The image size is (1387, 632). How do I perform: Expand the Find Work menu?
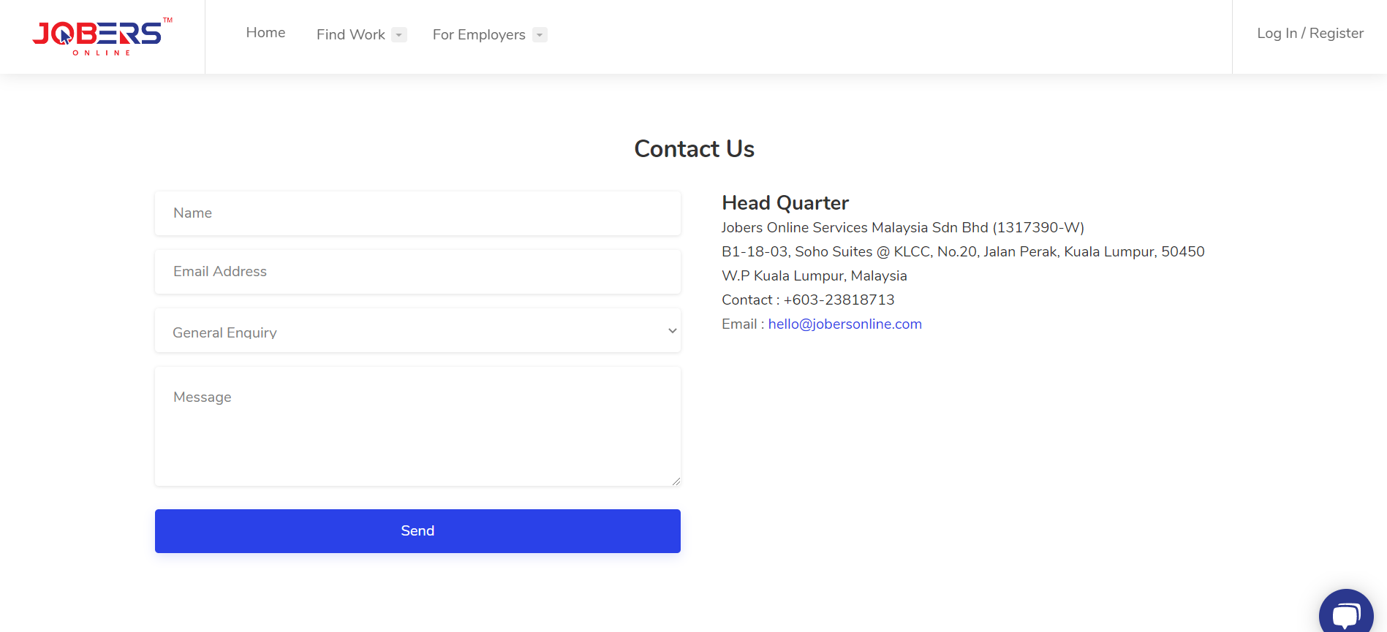(x=351, y=35)
